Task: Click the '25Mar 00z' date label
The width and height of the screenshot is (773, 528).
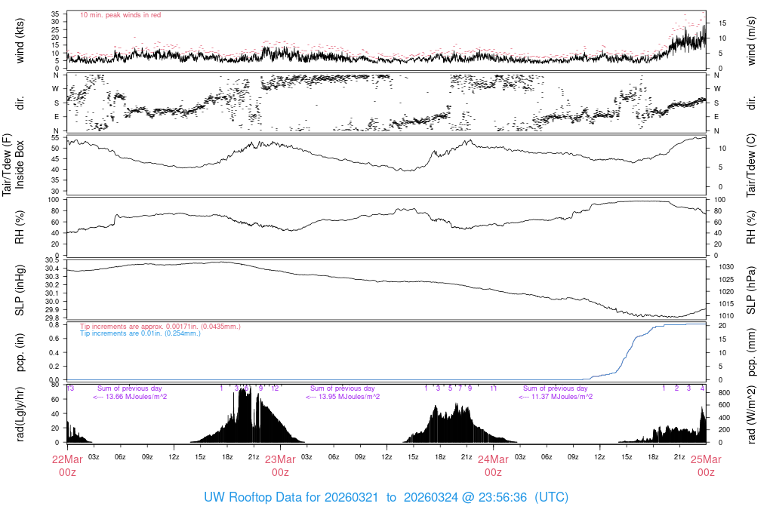Action: pyautogui.click(x=706, y=465)
